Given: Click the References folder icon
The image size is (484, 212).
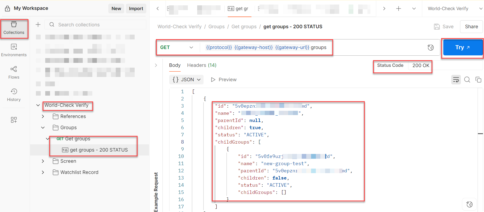Looking at the screenshot, I should click(56, 116).
